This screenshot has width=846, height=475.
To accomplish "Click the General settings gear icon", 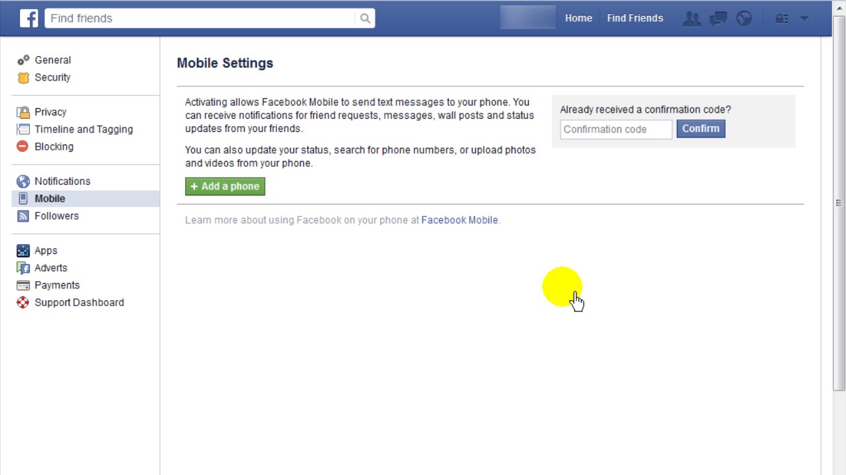I will tap(23, 60).
